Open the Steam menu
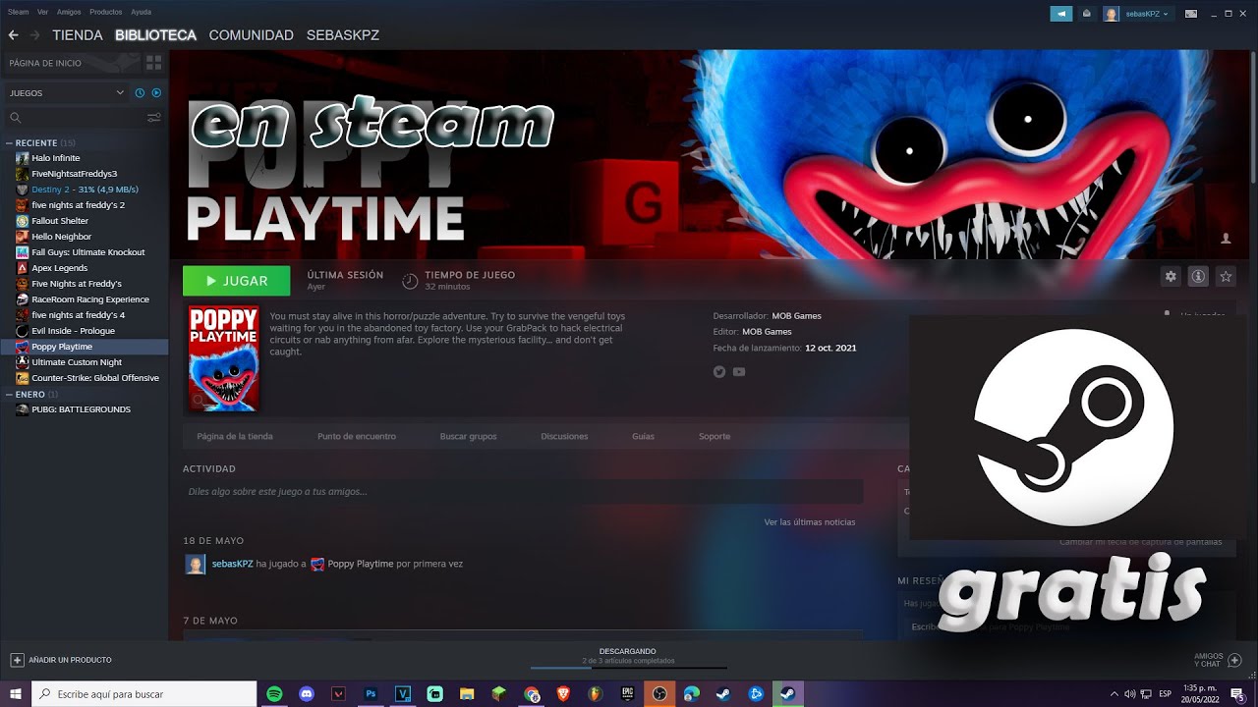1258x707 pixels. pyautogui.click(x=18, y=12)
